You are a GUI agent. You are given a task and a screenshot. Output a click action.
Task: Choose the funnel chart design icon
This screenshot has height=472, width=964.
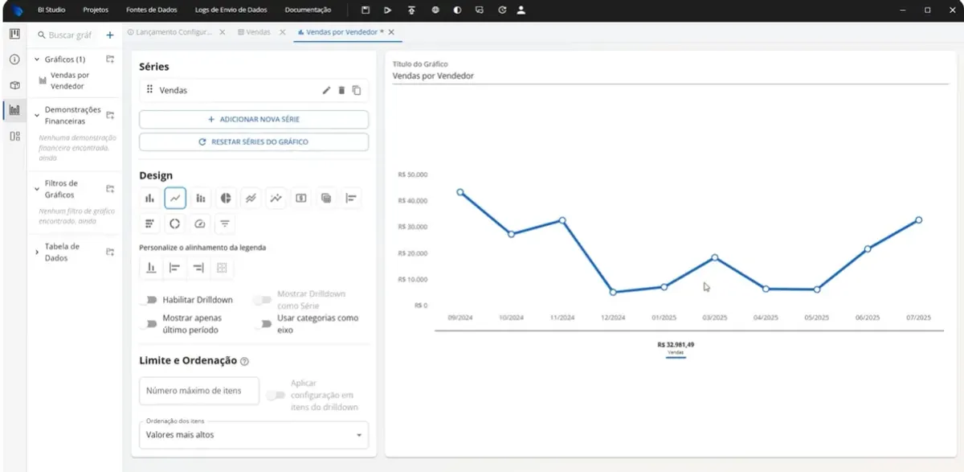click(226, 224)
